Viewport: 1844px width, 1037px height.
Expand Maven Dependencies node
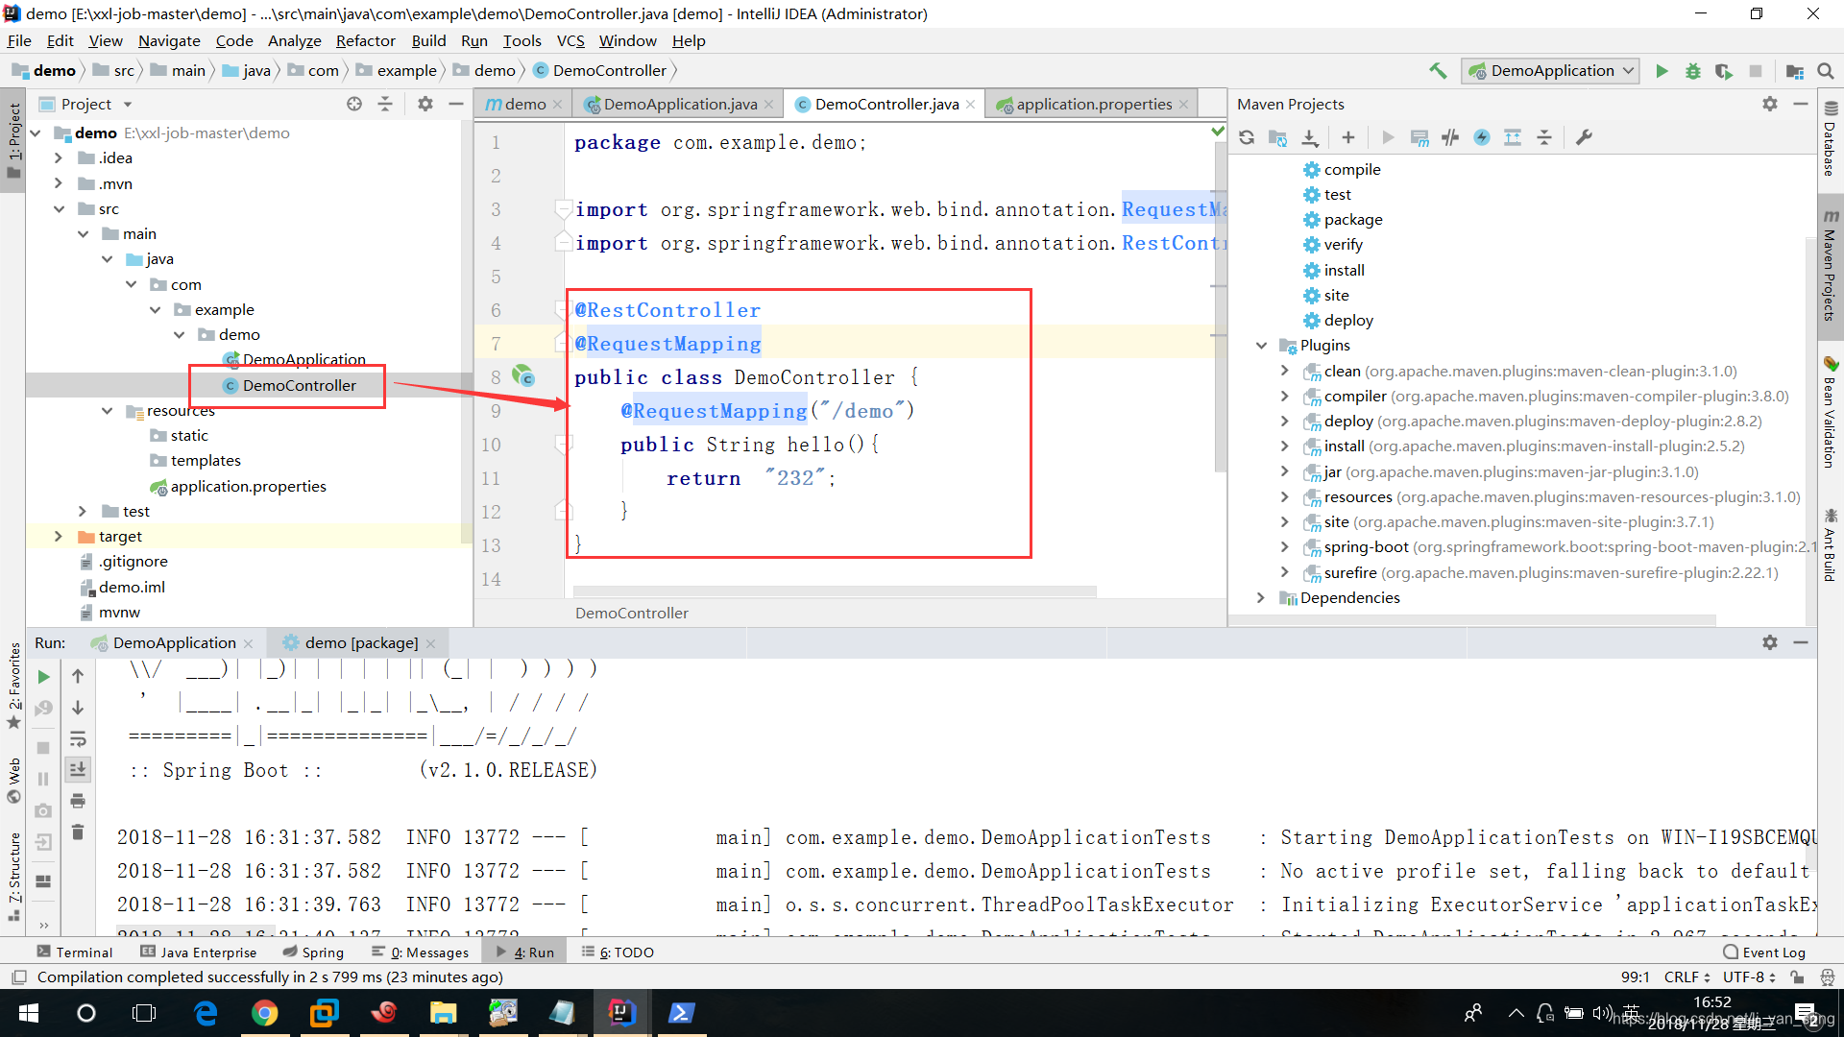tap(1261, 597)
